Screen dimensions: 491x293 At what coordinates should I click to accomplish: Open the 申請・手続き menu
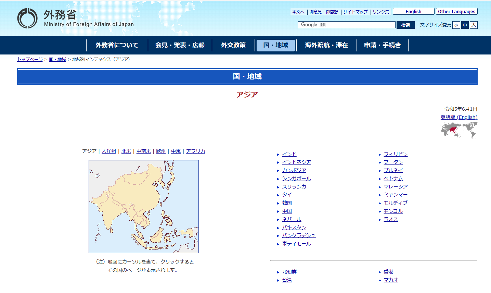coord(382,45)
